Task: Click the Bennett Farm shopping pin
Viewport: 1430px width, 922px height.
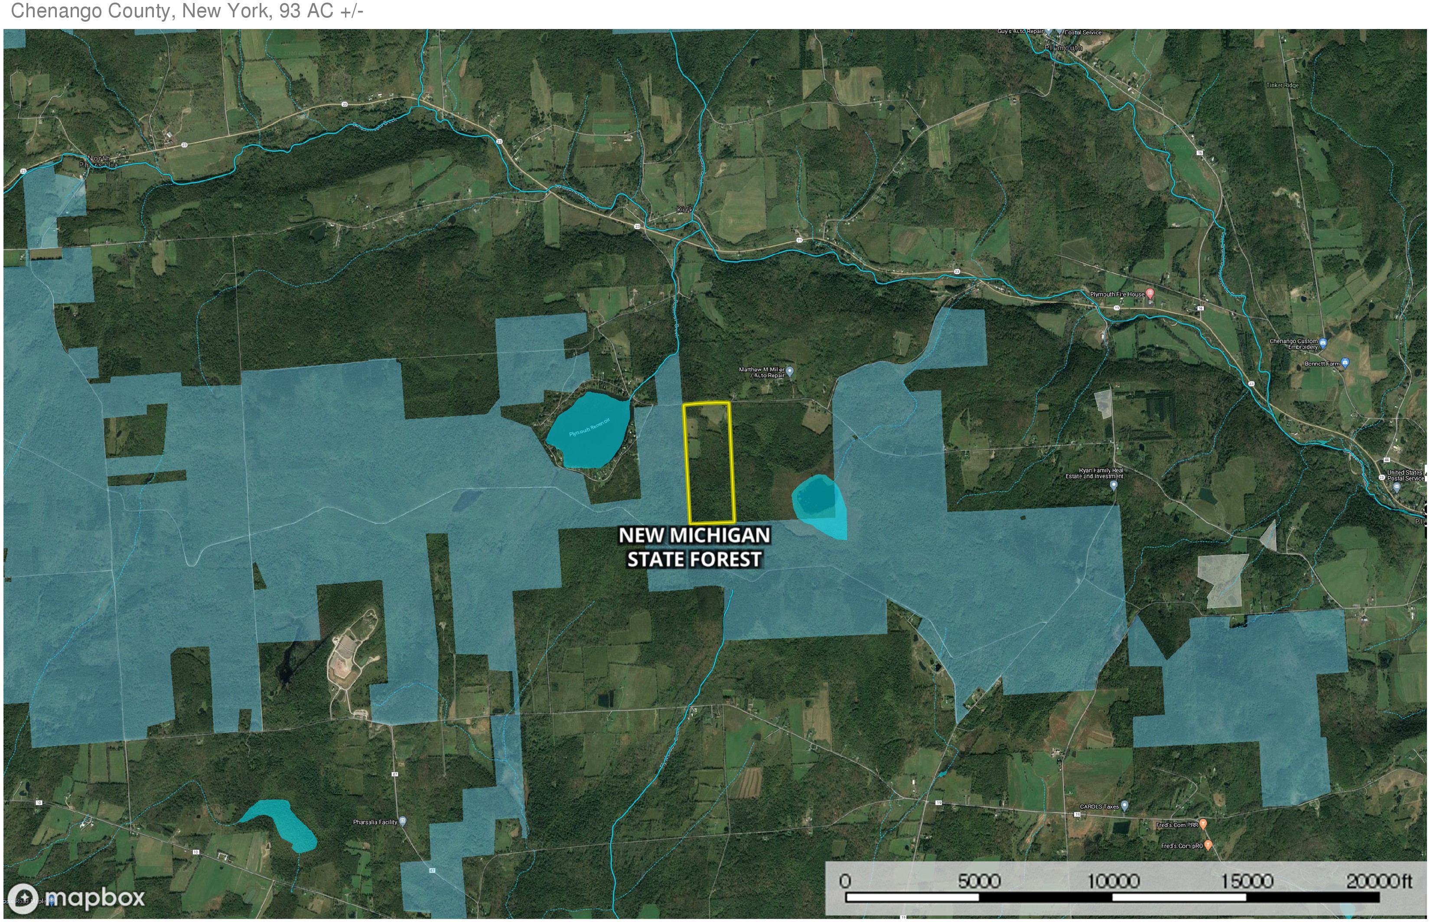Action: pyautogui.click(x=1345, y=363)
